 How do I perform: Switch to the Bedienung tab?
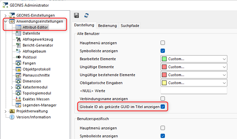coord(107,26)
